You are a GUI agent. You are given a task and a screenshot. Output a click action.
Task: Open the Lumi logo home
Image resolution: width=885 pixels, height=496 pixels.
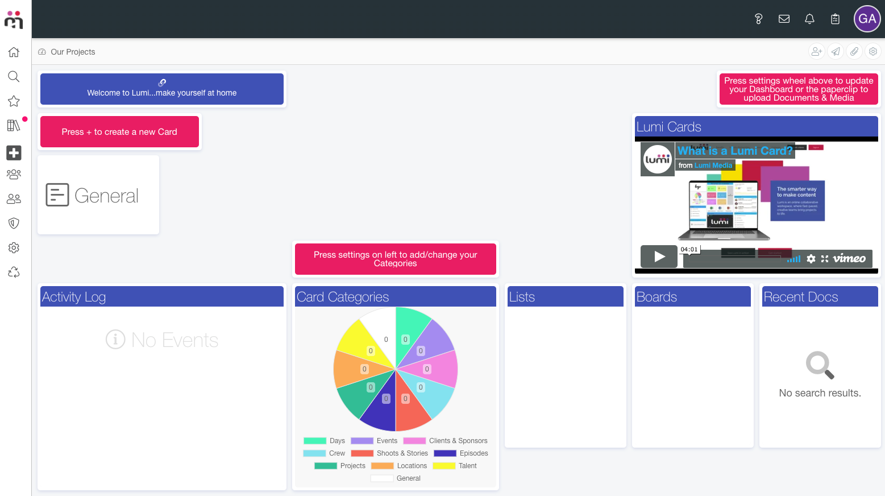click(14, 19)
